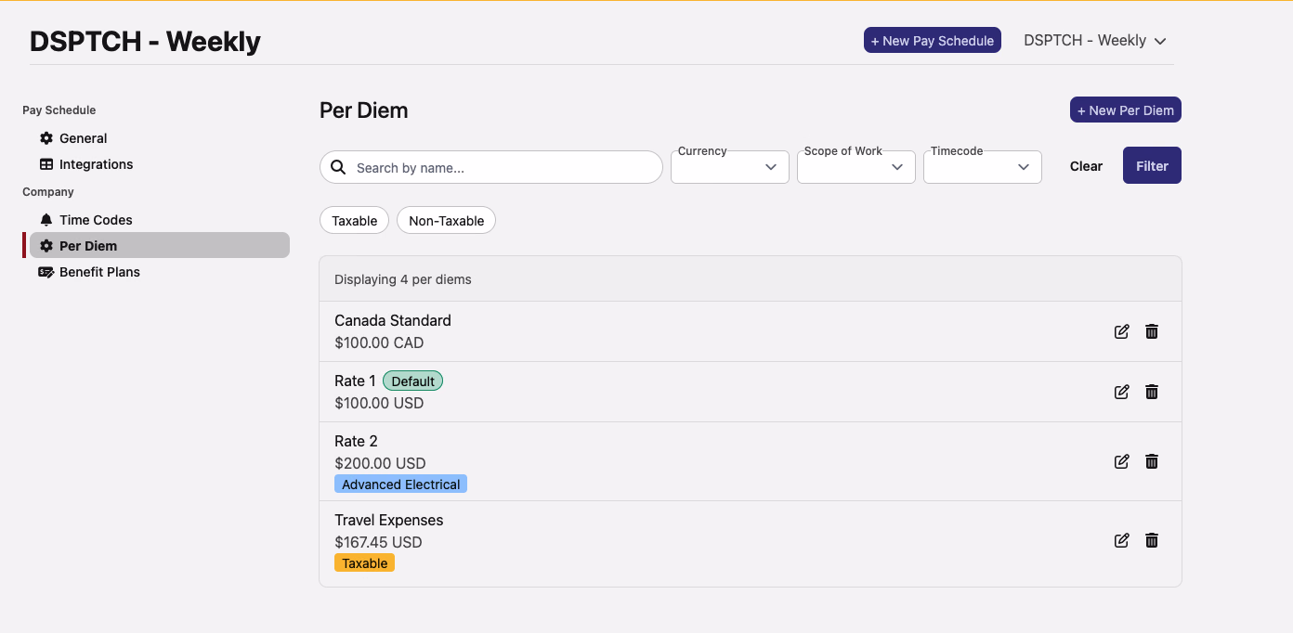This screenshot has height=633, width=1293.
Task: Select Per Diem in sidebar
Action: tap(160, 245)
